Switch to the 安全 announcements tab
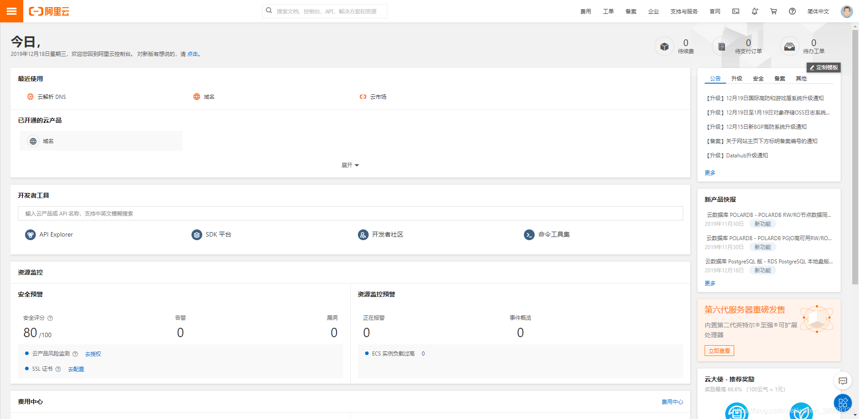The height and width of the screenshot is (419, 859). pyautogui.click(x=758, y=79)
